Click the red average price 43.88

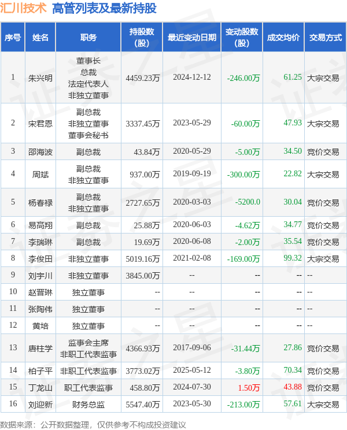pos(293,387)
